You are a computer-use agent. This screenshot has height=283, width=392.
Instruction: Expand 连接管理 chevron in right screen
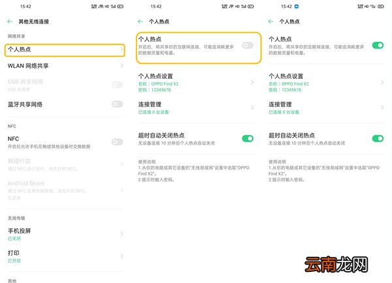pos(382,108)
